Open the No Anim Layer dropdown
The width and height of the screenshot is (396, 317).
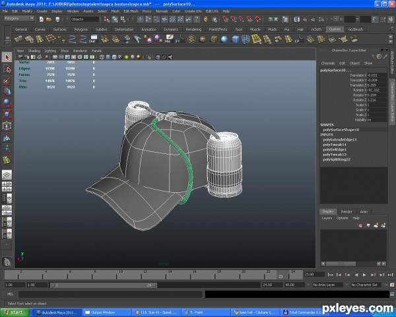(x=327, y=285)
